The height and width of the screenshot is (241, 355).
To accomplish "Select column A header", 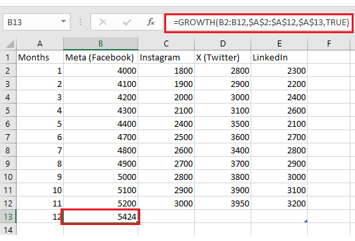I will [40, 44].
